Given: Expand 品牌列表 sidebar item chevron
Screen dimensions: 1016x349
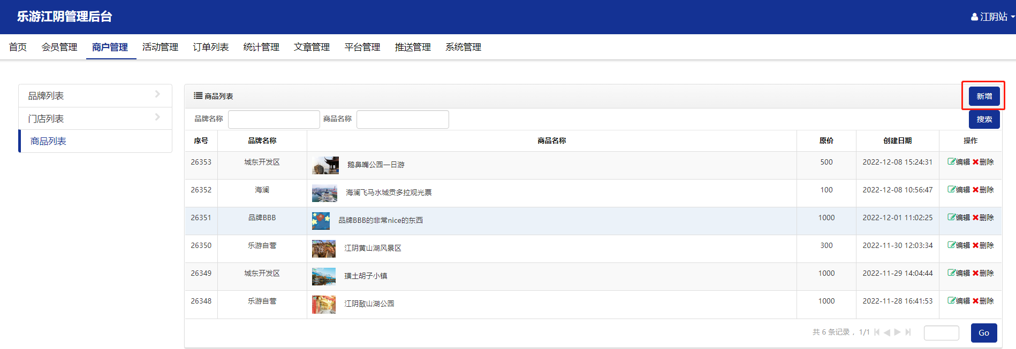Looking at the screenshot, I should point(157,95).
